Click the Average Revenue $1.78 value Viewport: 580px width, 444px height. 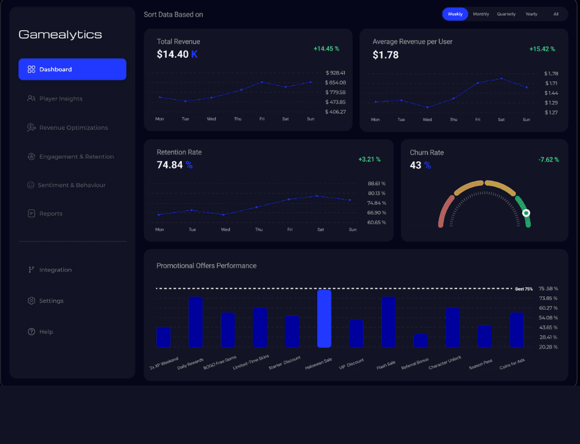tap(385, 55)
